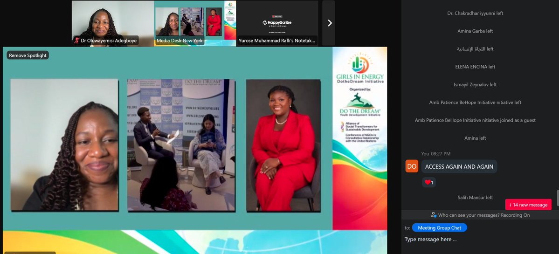The image size is (559, 254).
Task: Click the person icon beside 'Who can see your messages?'
Action: (x=434, y=215)
